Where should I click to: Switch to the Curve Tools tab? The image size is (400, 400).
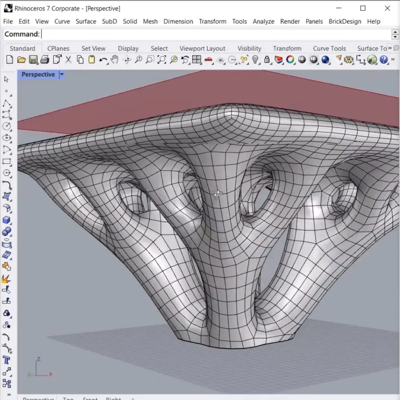click(x=329, y=48)
